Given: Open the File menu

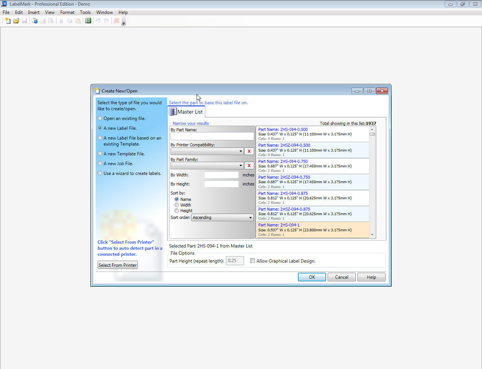Looking at the screenshot, I should pyautogui.click(x=6, y=12).
